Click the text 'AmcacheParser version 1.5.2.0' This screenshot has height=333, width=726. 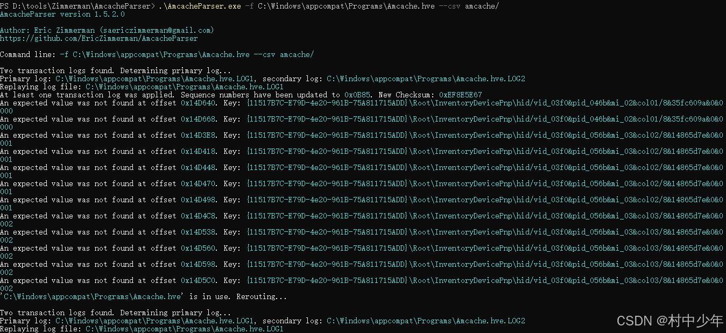[62, 15]
